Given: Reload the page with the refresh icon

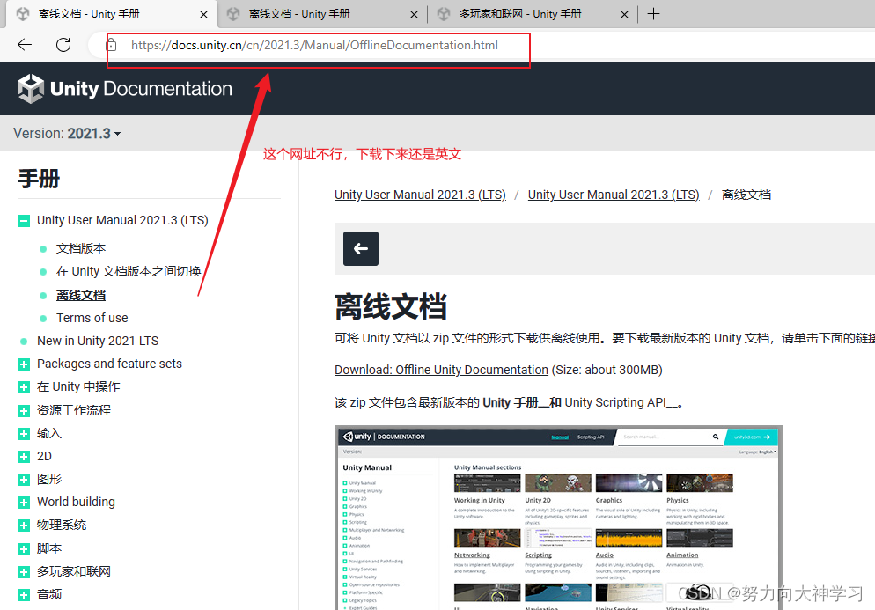Looking at the screenshot, I should [63, 45].
